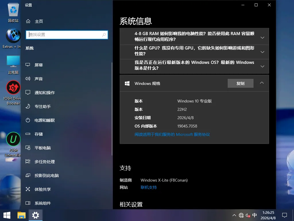The width and height of the screenshot is (294, 221).
Task: Collapse the Windows 规格 section chevron
Action: pyautogui.click(x=262, y=83)
